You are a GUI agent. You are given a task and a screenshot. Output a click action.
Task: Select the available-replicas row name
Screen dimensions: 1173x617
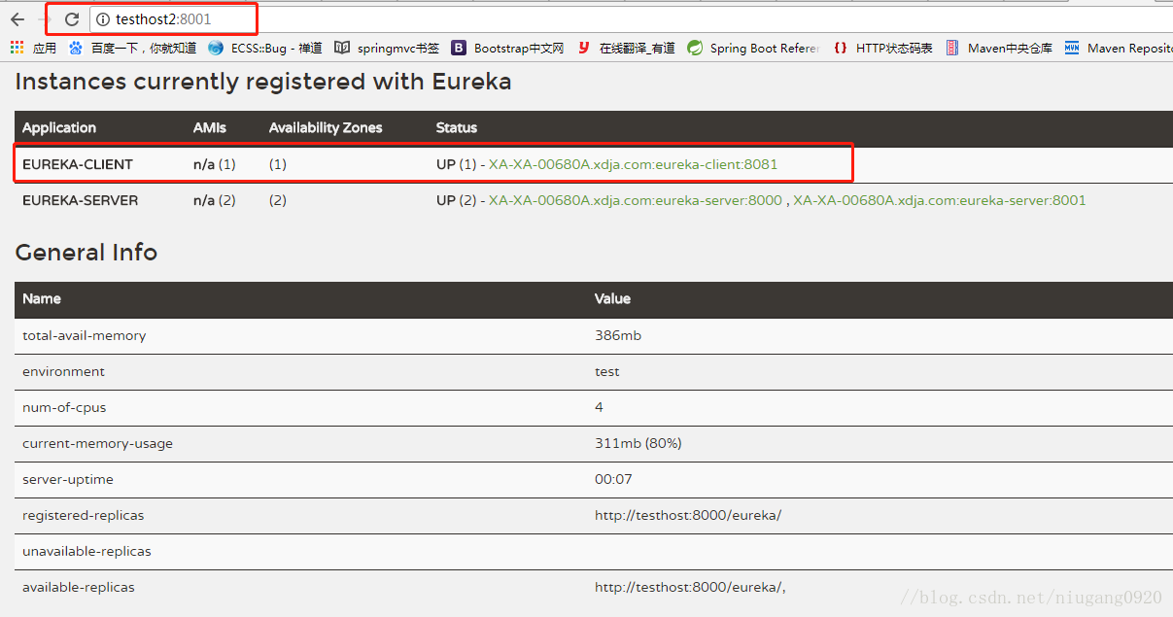point(79,587)
